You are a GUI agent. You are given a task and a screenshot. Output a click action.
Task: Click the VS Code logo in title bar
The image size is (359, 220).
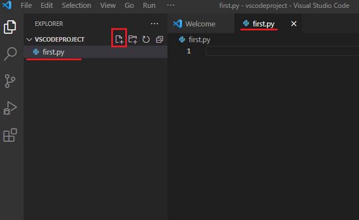[7, 5]
